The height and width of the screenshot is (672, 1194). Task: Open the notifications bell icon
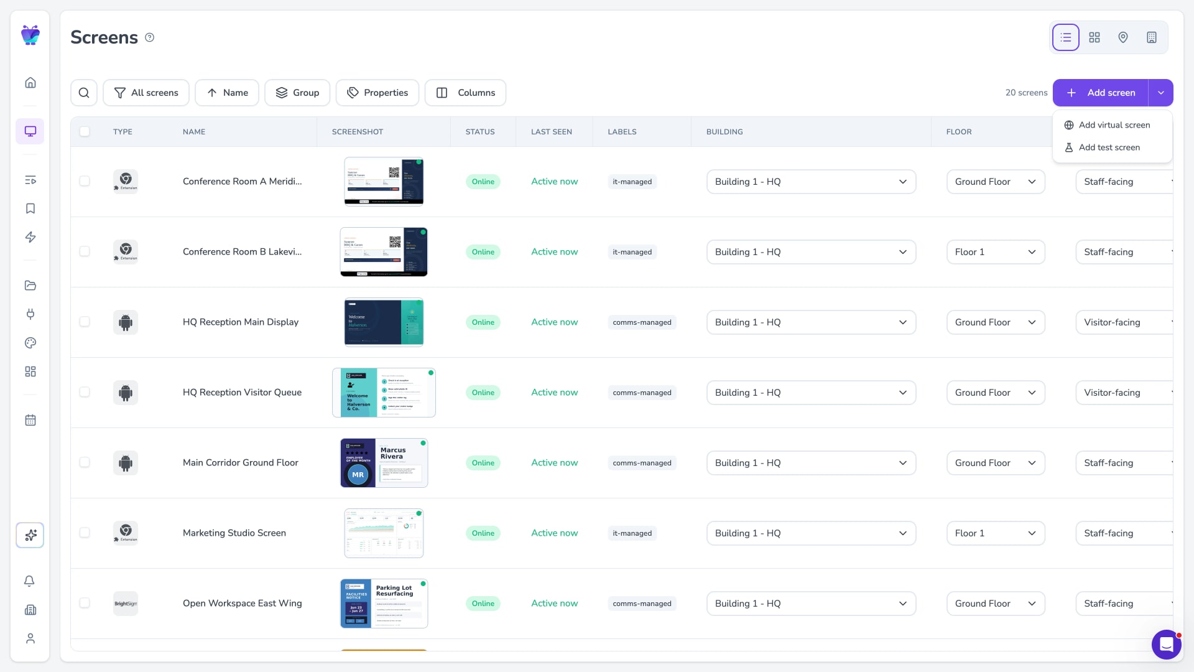click(x=30, y=581)
